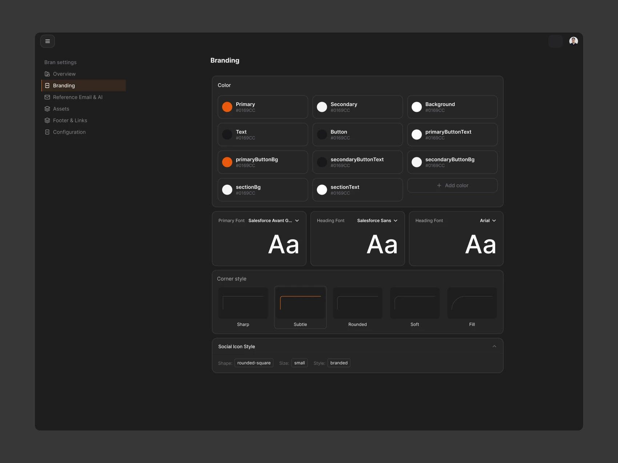Select the Sharp corner style
618x463 pixels.
[x=243, y=307]
